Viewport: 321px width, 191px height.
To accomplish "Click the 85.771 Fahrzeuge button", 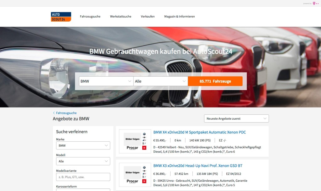I will point(215,81).
